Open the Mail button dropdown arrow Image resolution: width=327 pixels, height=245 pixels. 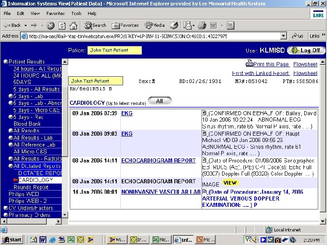click(194, 25)
